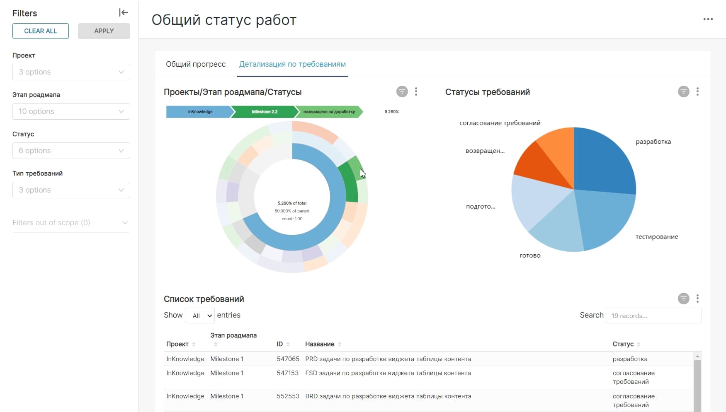Open the Проект filter dropdown
Viewport: 726px width, 412px height.
71,72
